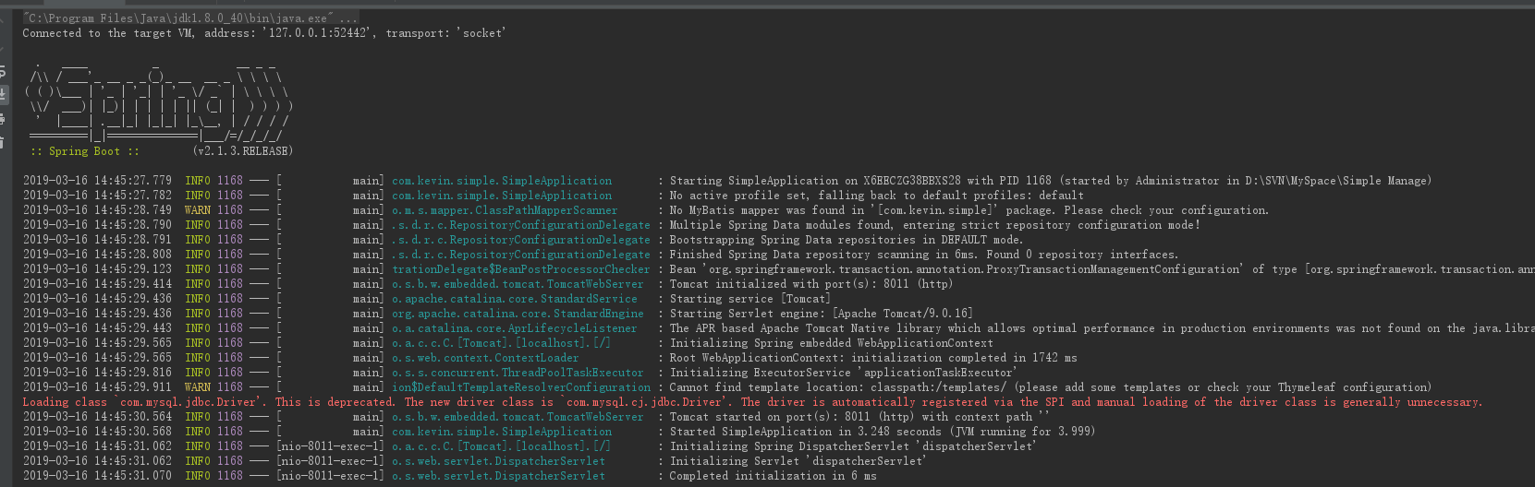Click 'No MyBatis mapper was found' message

pos(969,210)
